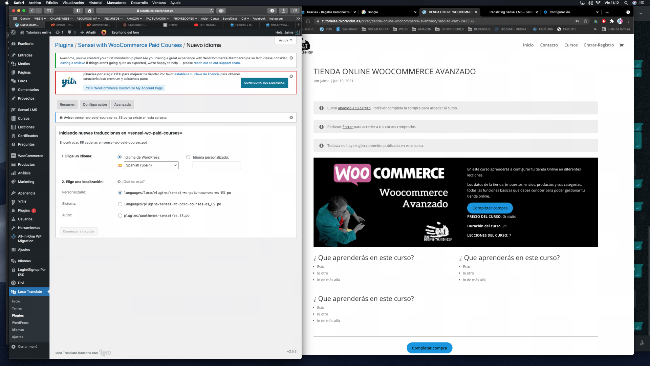The width and height of the screenshot is (650, 366).
Task: Bookmark this page with Chrome star icon
Action: (585, 21)
